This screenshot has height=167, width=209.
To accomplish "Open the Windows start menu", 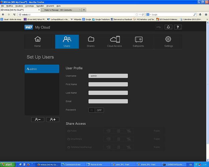I will point(8,165).
